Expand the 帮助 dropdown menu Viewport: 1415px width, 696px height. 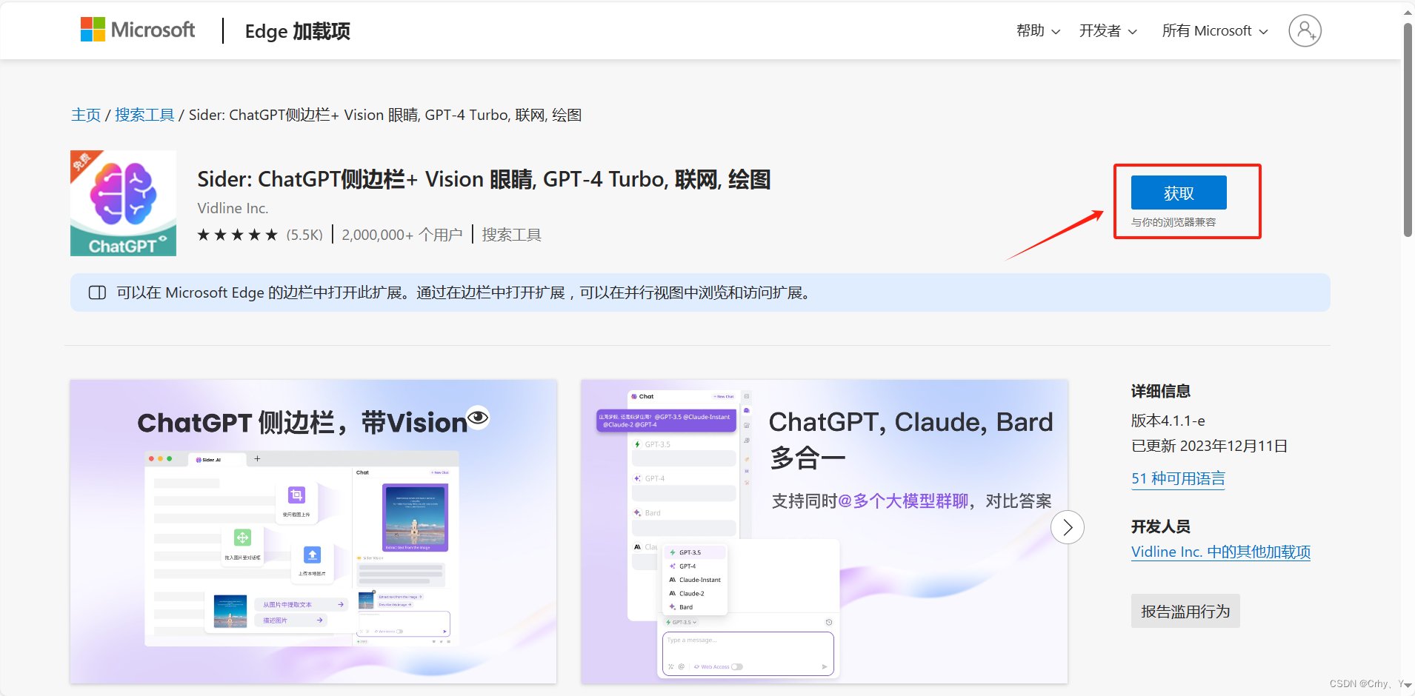tap(1038, 30)
